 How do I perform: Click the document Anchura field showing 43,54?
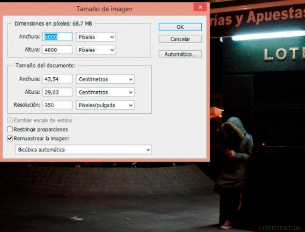[57, 79]
